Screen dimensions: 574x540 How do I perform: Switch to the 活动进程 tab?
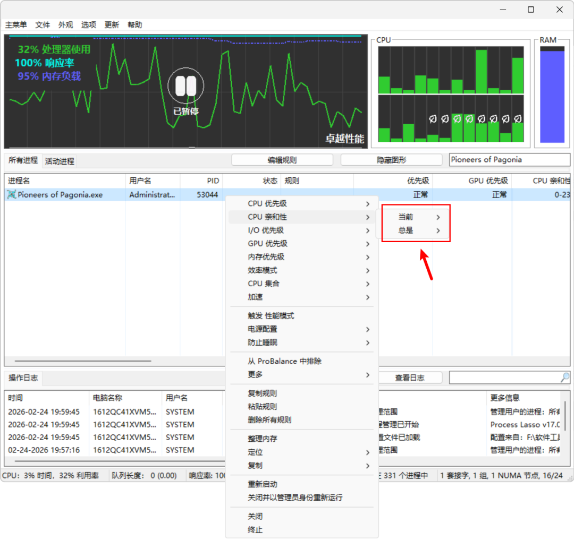click(x=60, y=161)
